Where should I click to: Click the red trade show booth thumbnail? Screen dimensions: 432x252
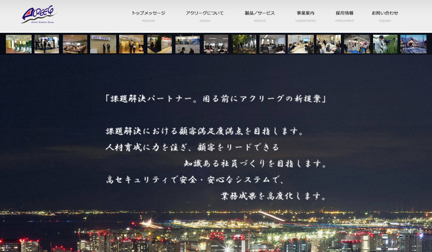[160, 44]
